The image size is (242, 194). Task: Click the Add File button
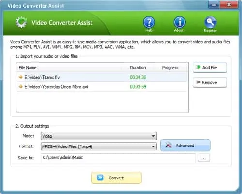(x=210, y=67)
